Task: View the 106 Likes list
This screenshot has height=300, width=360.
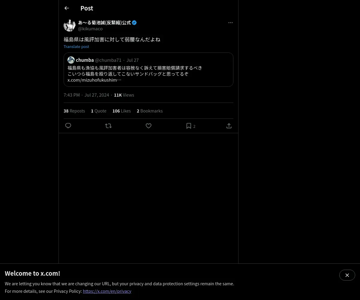Action: pyautogui.click(x=121, y=111)
